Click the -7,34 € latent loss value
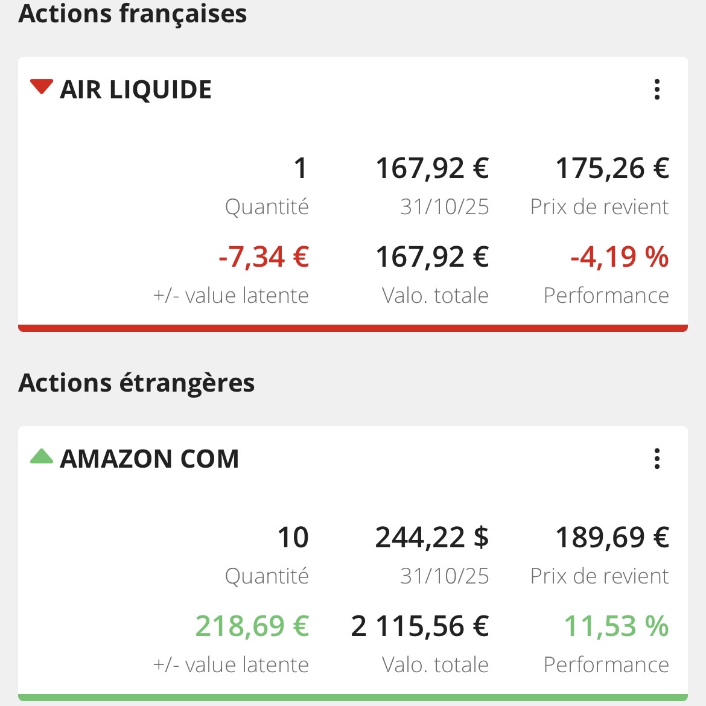Image resolution: width=706 pixels, height=706 pixels. click(264, 257)
